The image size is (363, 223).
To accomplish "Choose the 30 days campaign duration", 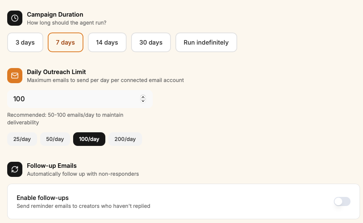I will [x=151, y=42].
